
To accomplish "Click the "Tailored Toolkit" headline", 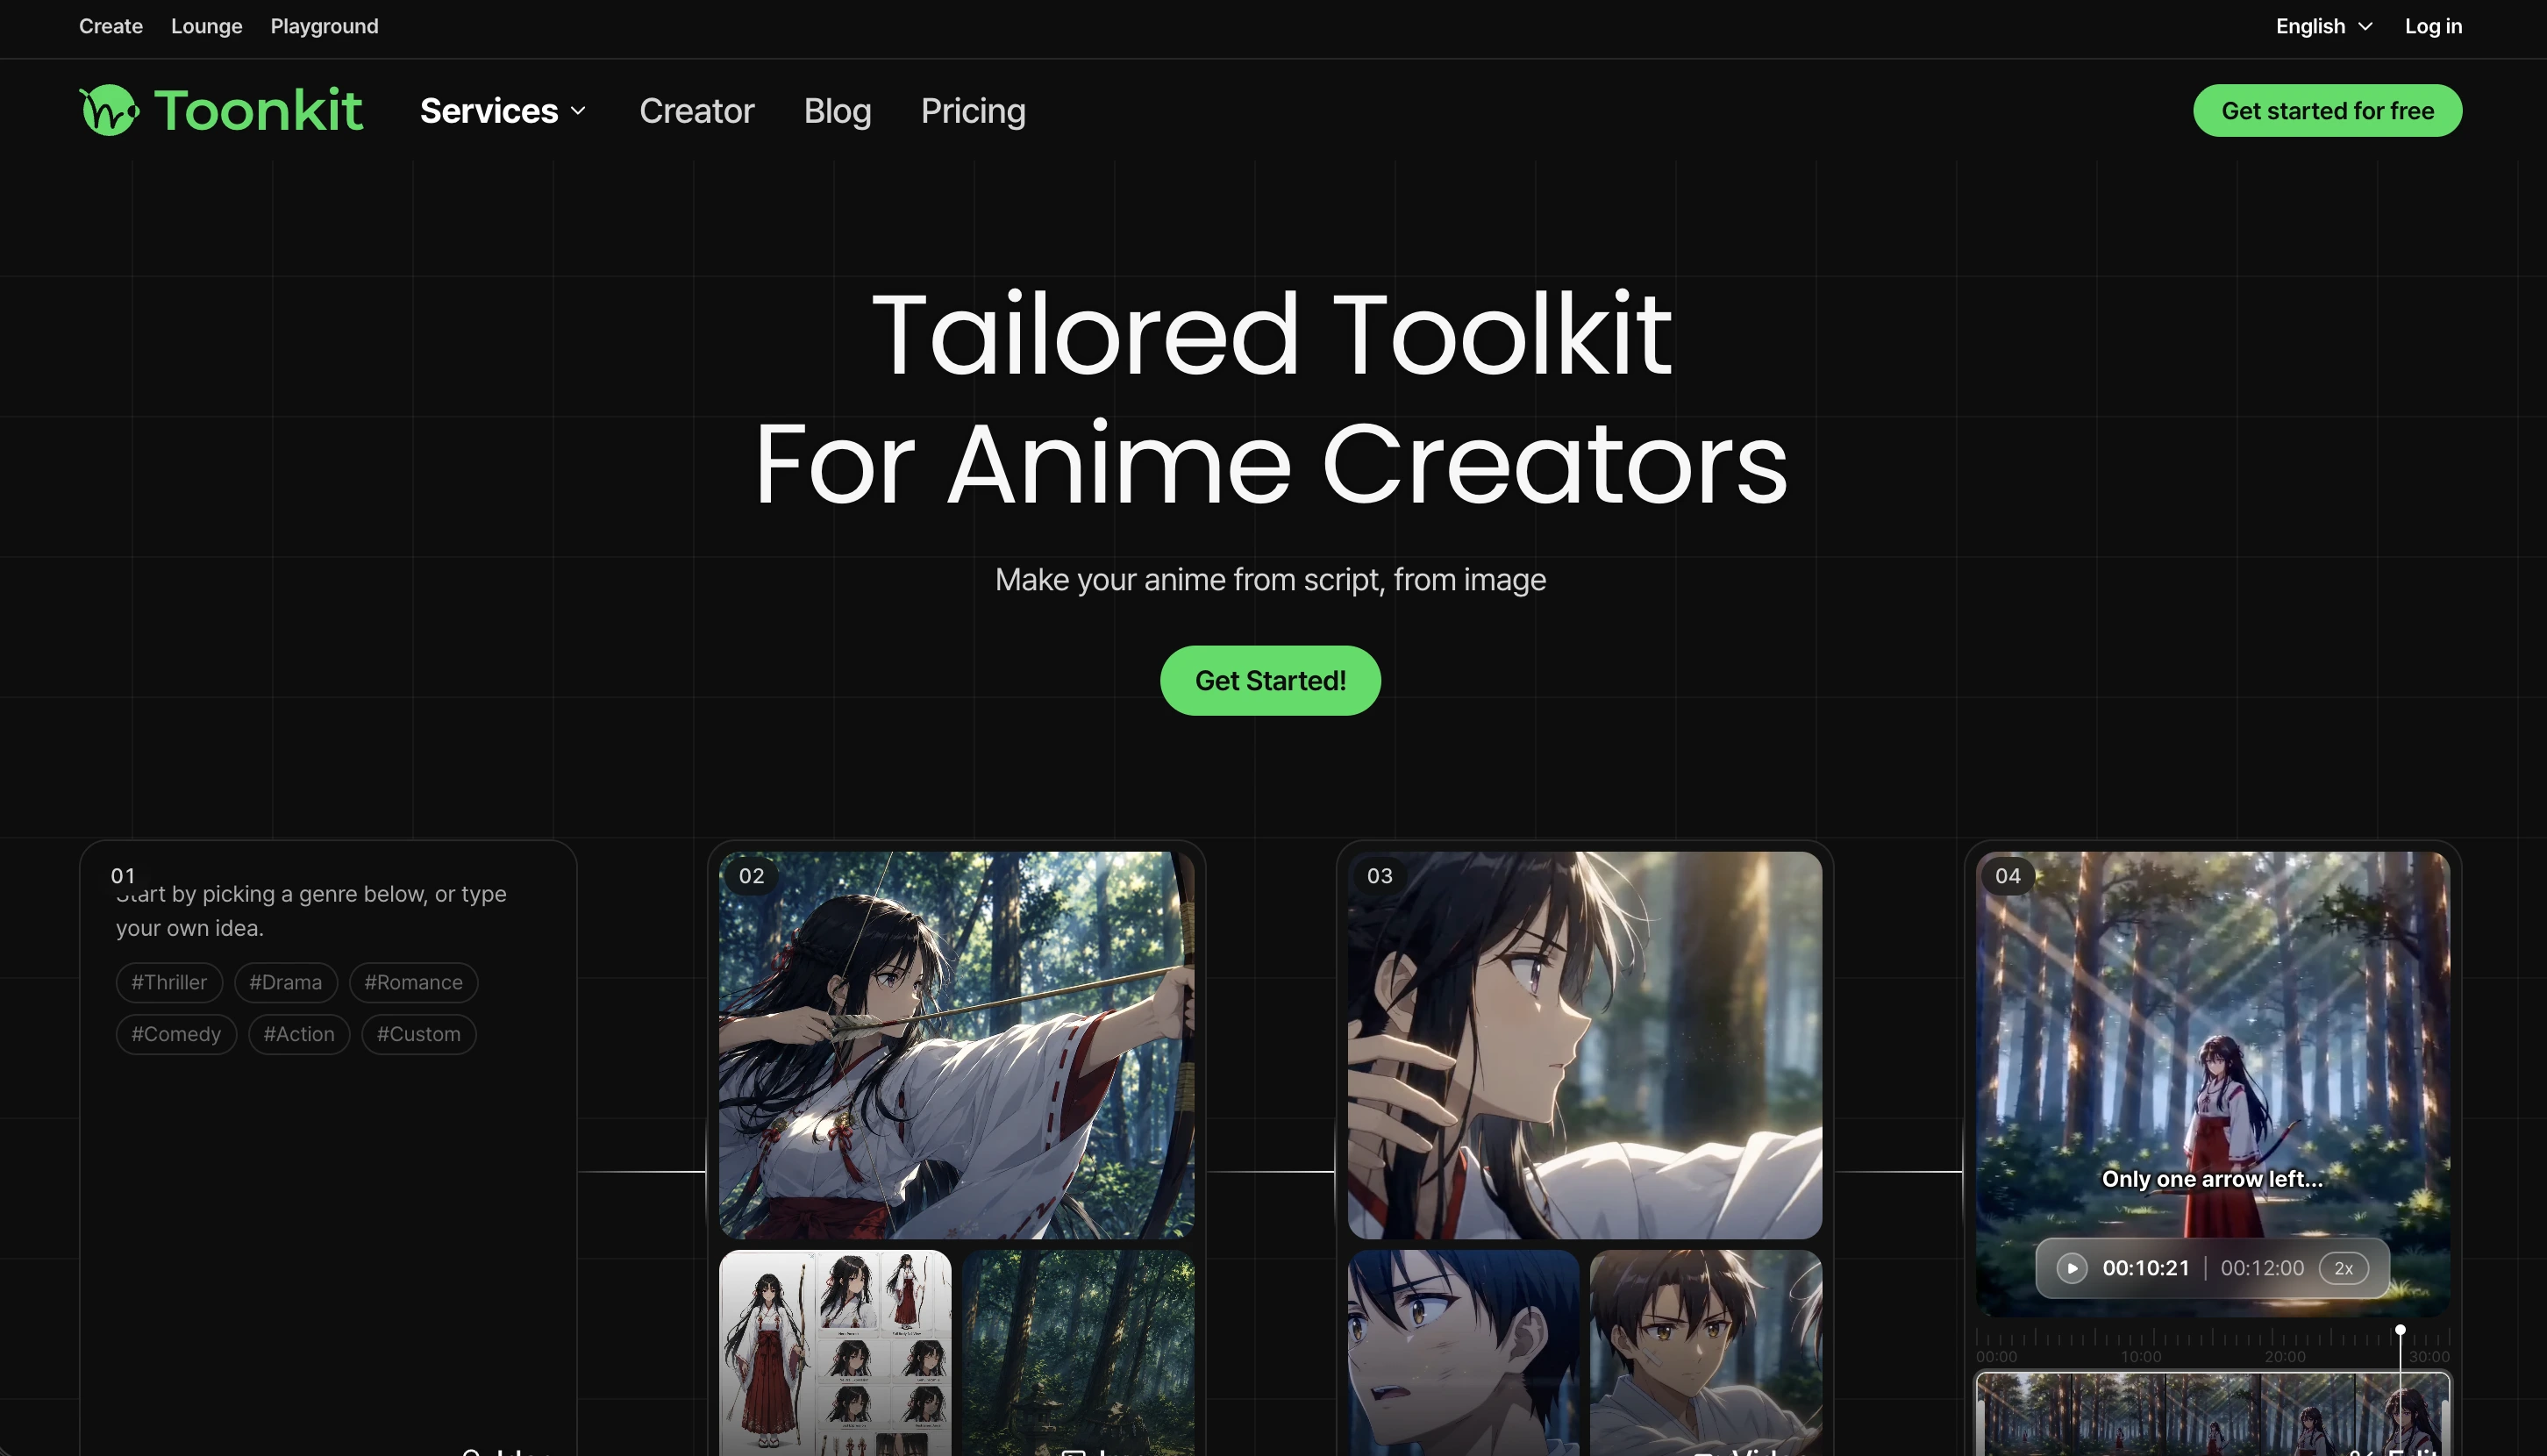I will pos(1271,334).
